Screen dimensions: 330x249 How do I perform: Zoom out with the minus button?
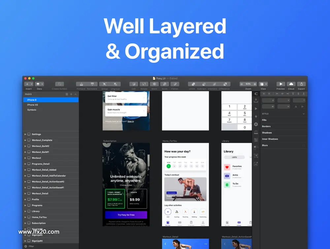click(x=242, y=84)
